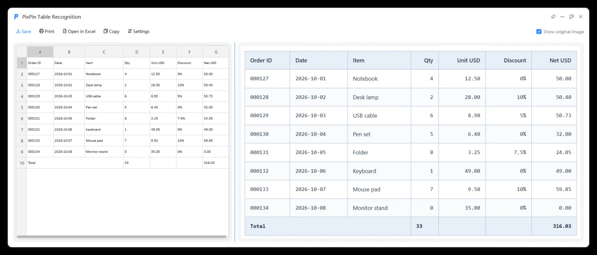Viewport: 597px width, 255px height.
Task: Click spreadsheet cell '000127'
Action: coord(40,74)
